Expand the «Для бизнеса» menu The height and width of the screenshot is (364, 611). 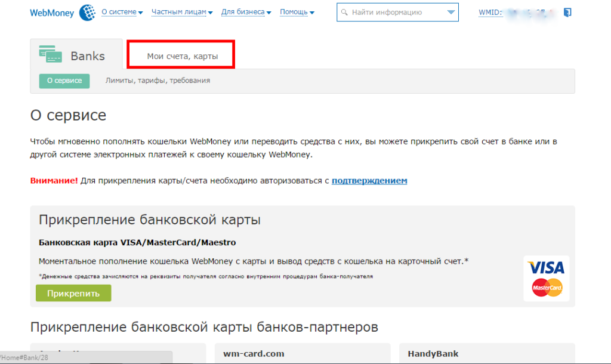(246, 12)
